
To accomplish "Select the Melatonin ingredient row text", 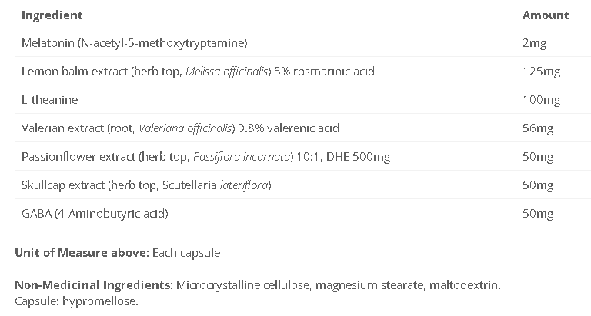I will click(135, 43).
